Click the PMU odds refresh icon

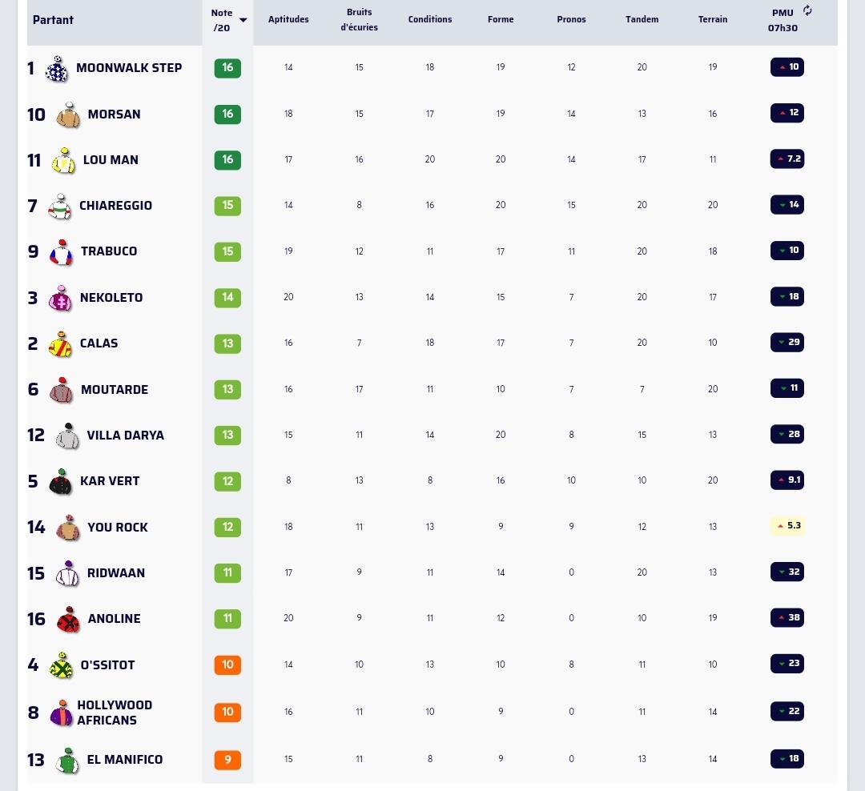(807, 10)
